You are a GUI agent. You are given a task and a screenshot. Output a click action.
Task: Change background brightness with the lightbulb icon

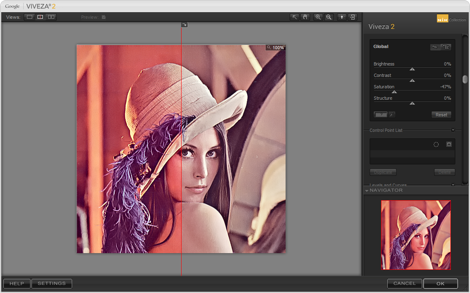(342, 17)
